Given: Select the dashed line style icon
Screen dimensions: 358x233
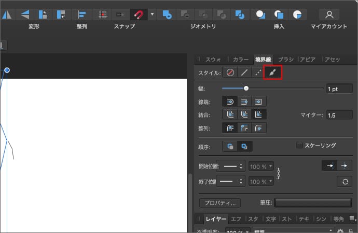Looking at the screenshot, I should coord(258,73).
